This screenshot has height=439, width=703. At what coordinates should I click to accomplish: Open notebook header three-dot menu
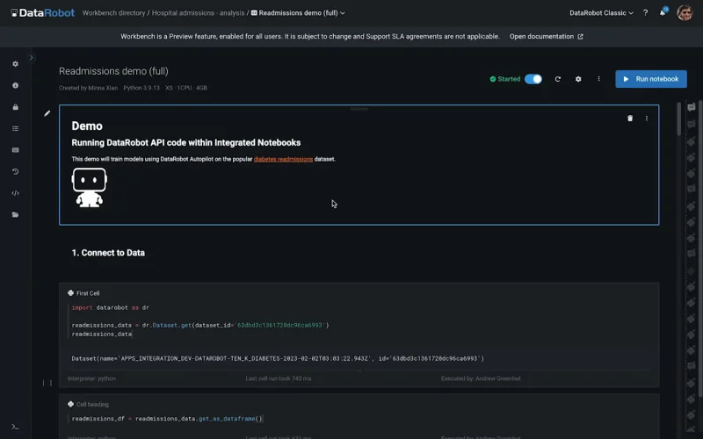click(598, 79)
